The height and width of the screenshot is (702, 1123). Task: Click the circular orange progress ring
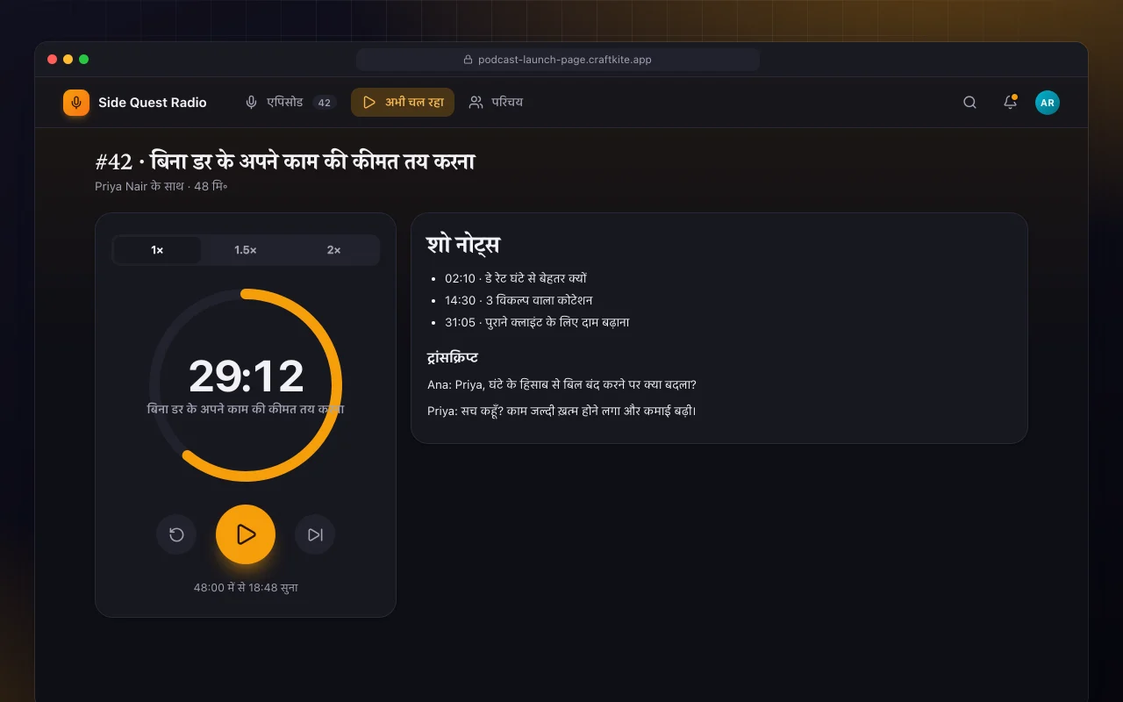246,385
